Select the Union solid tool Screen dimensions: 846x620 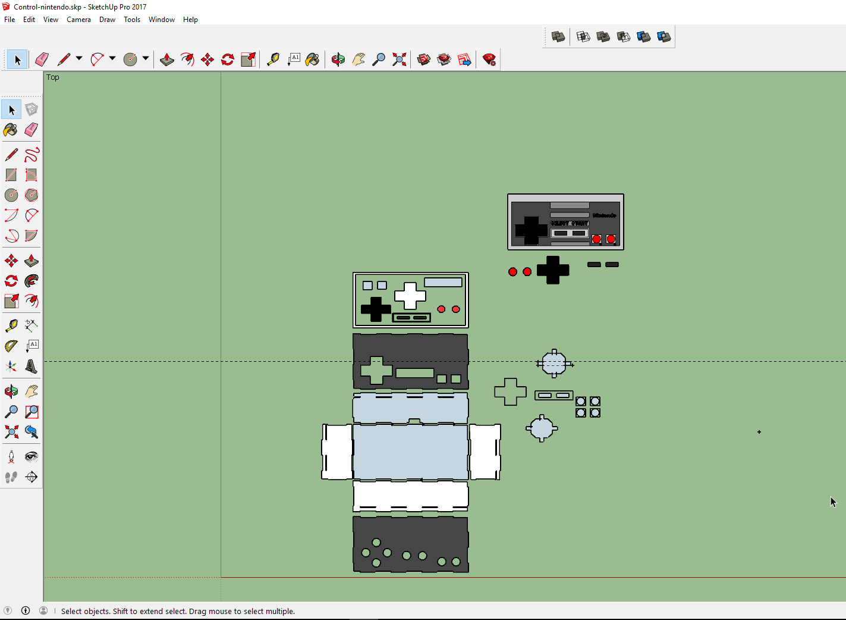[x=603, y=37]
